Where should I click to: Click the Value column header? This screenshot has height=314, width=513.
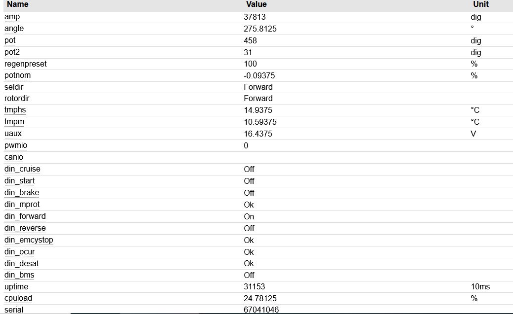point(256,4)
